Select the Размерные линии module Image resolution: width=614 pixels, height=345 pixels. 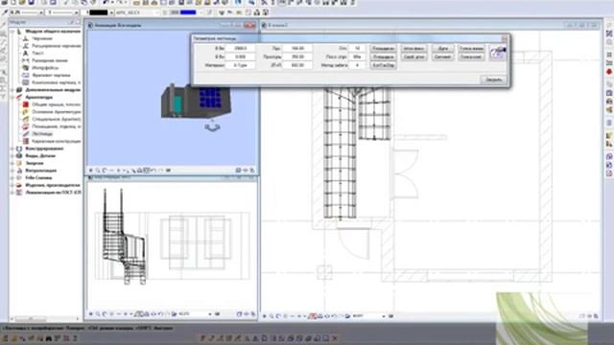(x=50, y=60)
